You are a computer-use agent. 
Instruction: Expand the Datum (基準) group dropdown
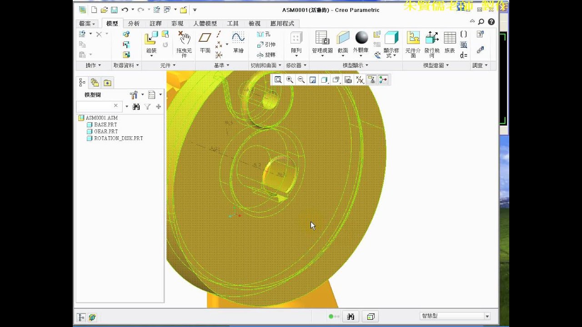coord(221,65)
